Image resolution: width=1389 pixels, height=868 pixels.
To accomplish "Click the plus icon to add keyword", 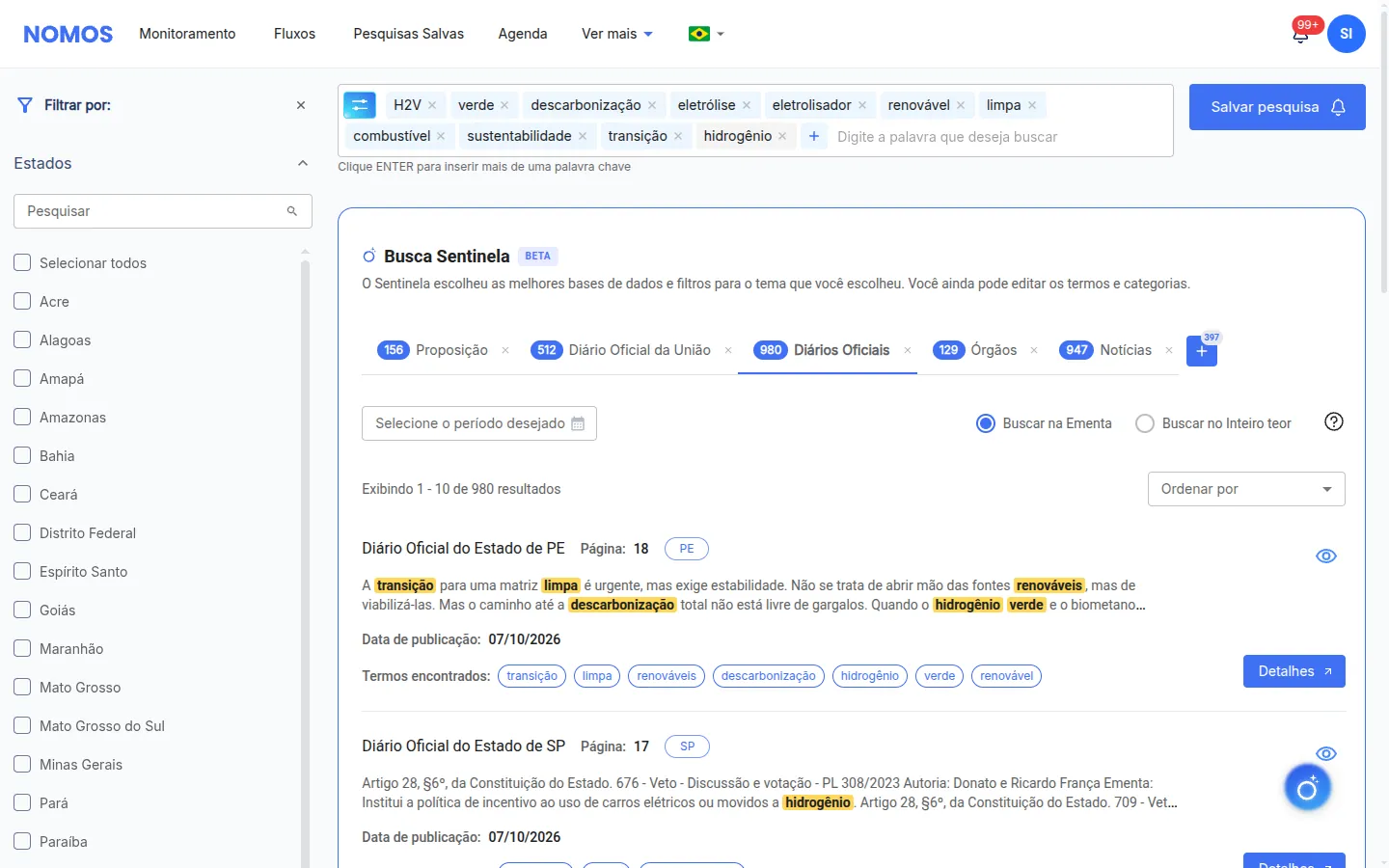I will (814, 136).
